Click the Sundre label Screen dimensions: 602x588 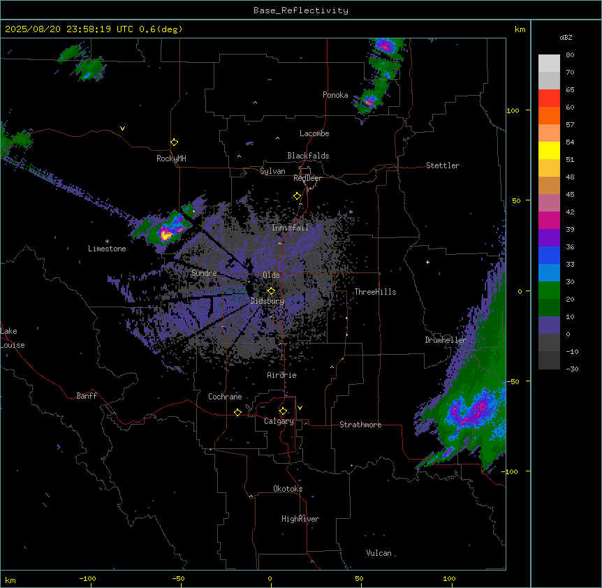(204, 273)
